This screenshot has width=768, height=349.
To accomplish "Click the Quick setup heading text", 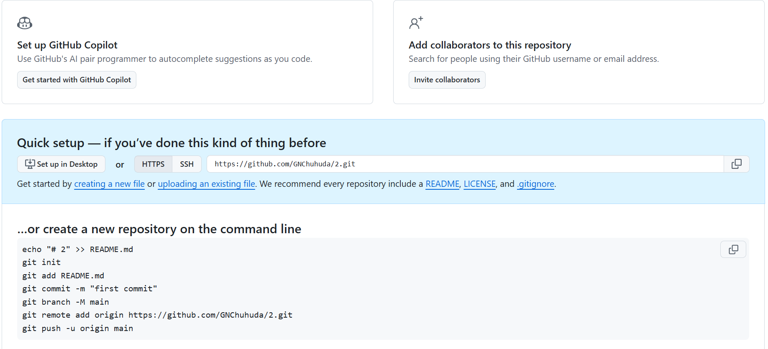I will 172,143.
